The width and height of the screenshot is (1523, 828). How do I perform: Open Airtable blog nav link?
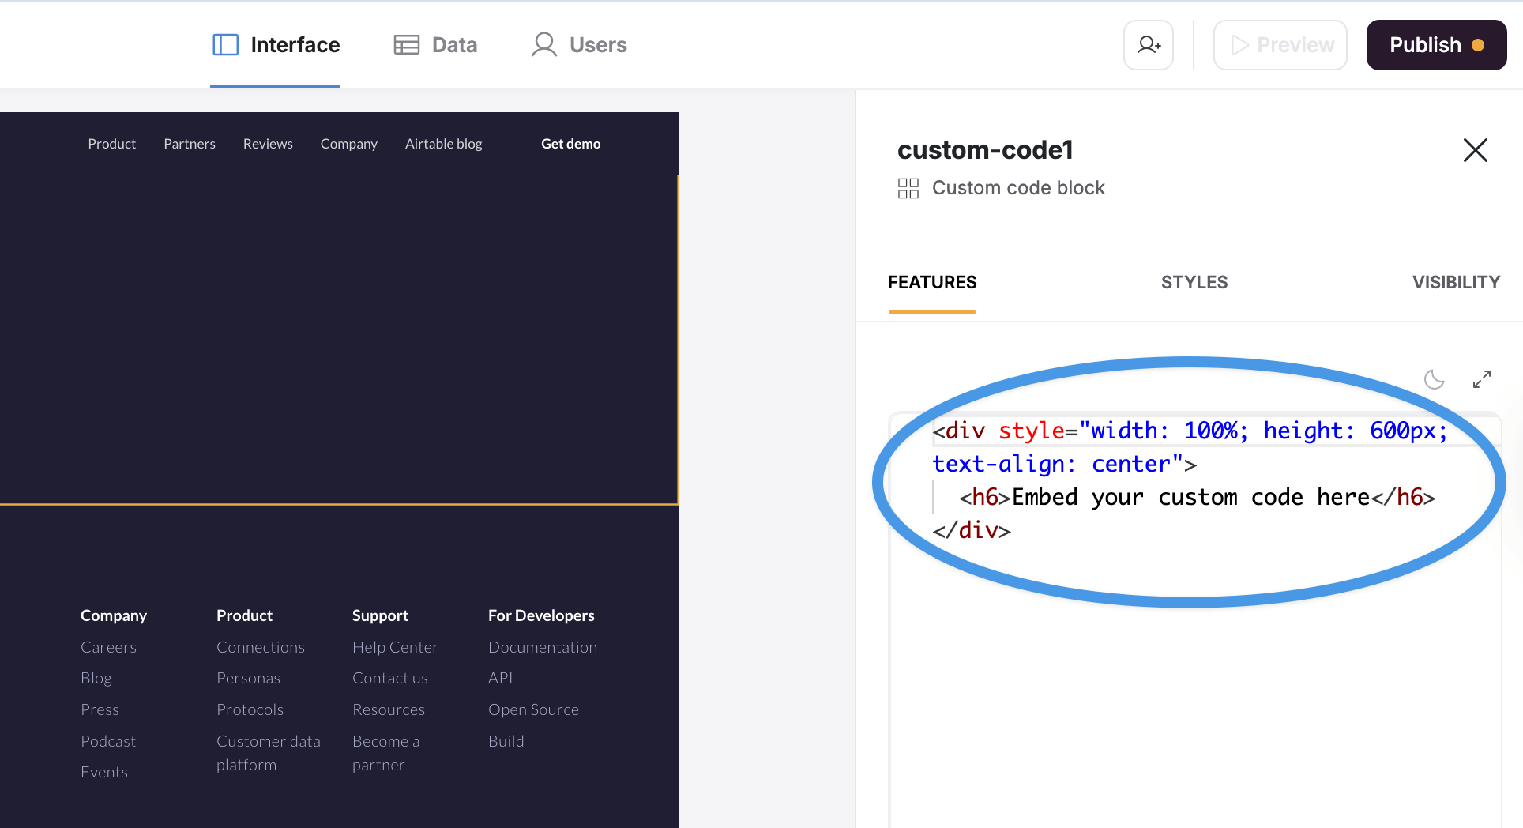pos(443,144)
